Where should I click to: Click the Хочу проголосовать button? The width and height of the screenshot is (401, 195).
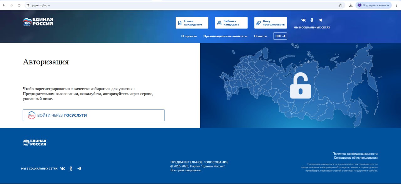(271, 23)
